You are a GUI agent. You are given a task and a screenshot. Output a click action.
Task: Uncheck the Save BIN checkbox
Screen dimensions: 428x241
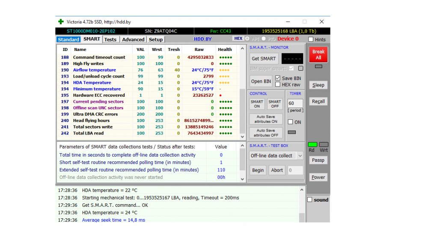point(278,78)
